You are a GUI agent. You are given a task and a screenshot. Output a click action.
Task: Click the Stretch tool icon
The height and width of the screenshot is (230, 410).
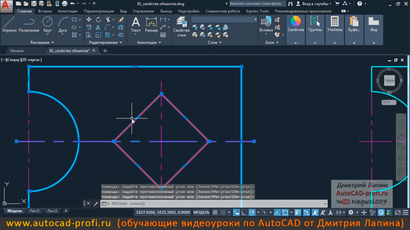tap(89, 35)
